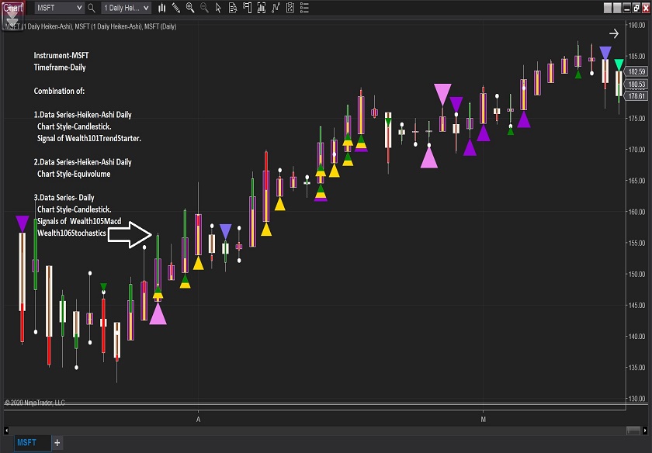Click the zoom in magnifier icon

click(x=190, y=8)
